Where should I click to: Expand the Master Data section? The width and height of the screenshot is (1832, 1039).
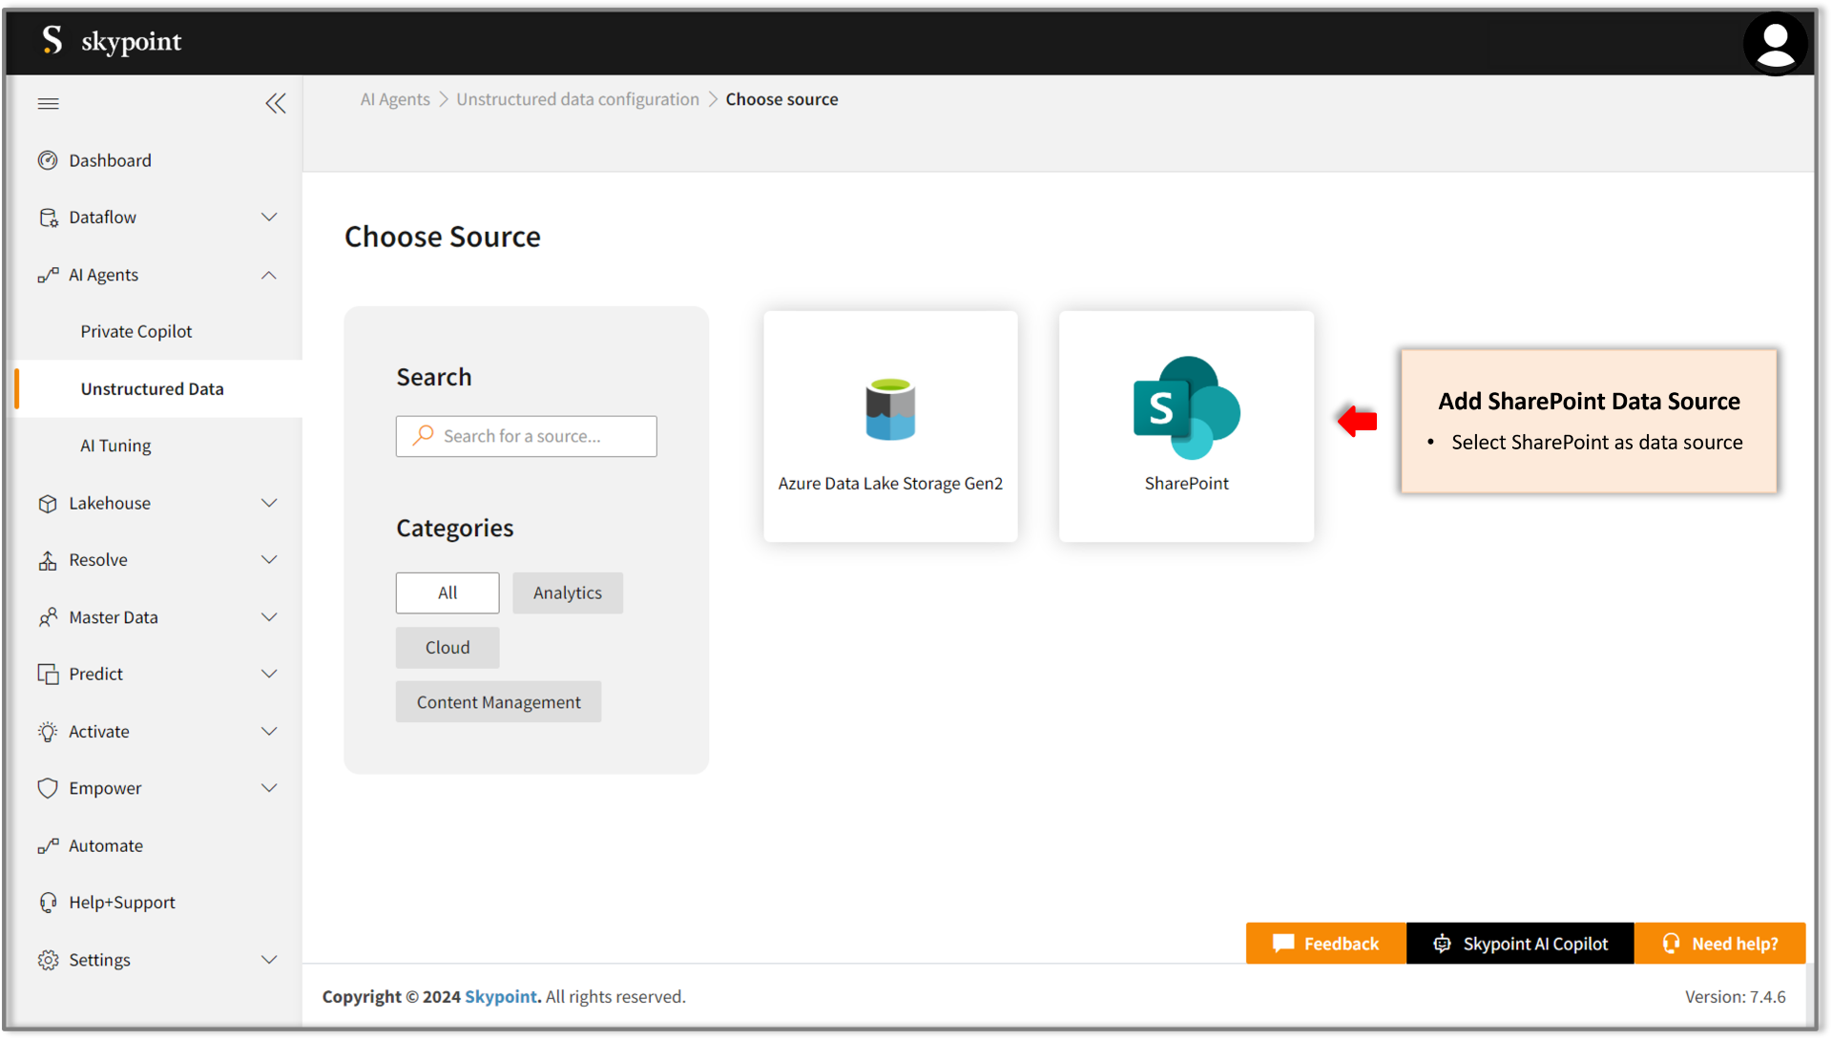[x=270, y=616]
